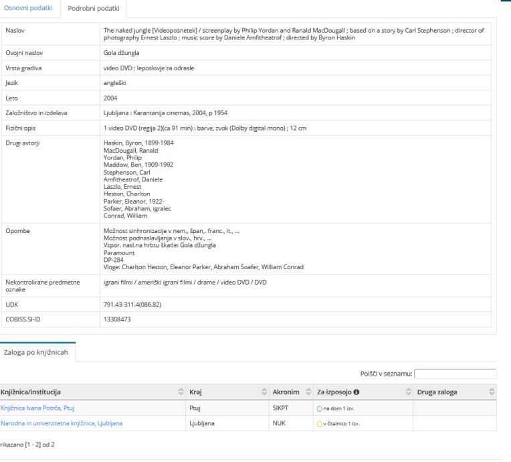
Task: Select the UDK value 791.43-311.4(086.82)
Action: 132,305
